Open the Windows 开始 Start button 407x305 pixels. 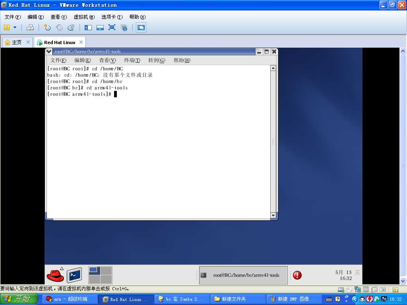pyautogui.click(x=19, y=299)
